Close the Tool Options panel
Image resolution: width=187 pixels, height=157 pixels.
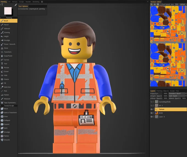click(x=46, y=4)
